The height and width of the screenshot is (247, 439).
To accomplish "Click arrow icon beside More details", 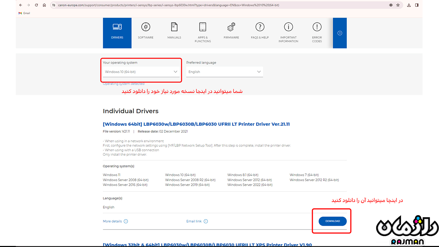I will click(126, 221).
